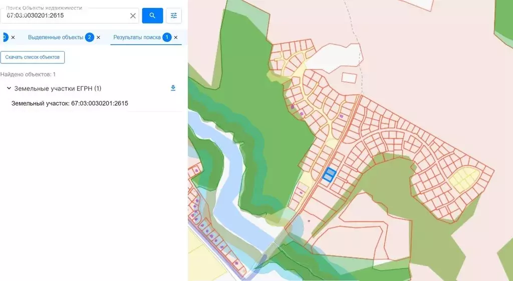
Task: Clear the cadastral number search field
Action: click(133, 15)
